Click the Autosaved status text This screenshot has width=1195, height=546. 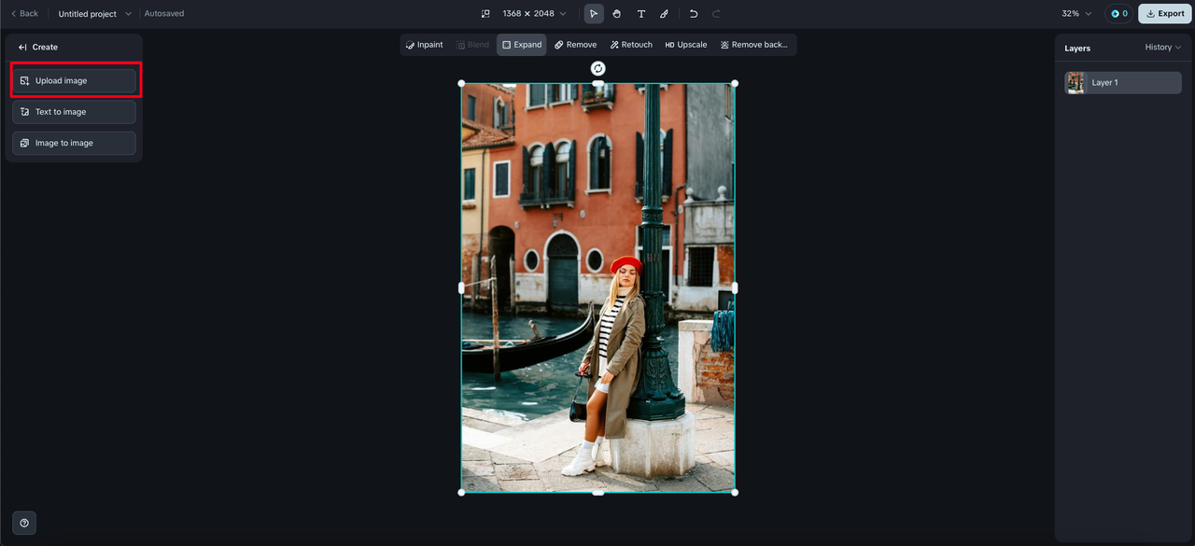(x=164, y=14)
